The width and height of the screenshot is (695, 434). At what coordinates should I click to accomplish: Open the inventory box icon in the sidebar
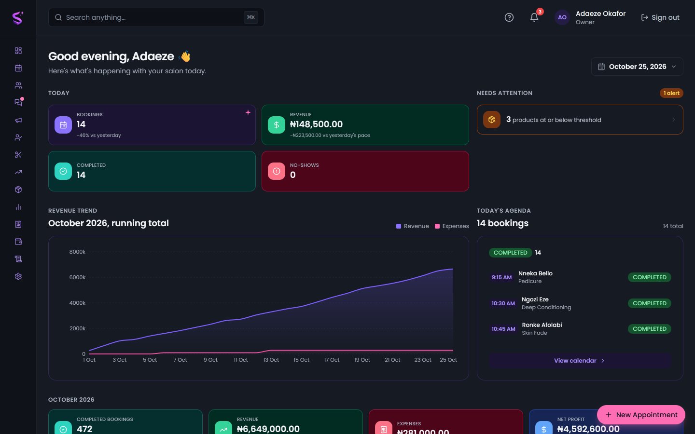click(18, 190)
